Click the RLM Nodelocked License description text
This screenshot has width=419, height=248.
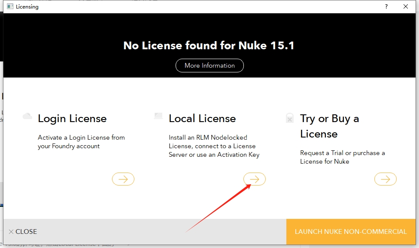pos(214,146)
